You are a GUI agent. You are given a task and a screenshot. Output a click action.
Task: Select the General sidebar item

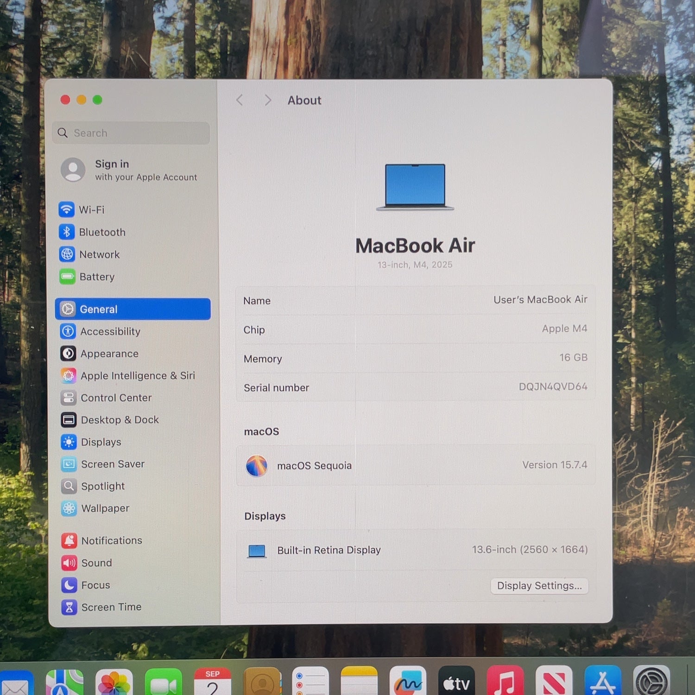point(133,309)
